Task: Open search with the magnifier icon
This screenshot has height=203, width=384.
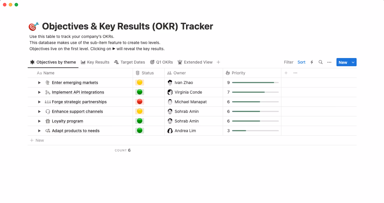Action: pyautogui.click(x=320, y=62)
